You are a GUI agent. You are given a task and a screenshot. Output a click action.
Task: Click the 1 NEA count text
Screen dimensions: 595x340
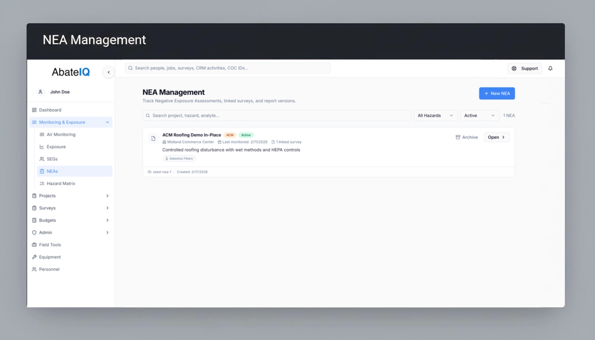(509, 116)
